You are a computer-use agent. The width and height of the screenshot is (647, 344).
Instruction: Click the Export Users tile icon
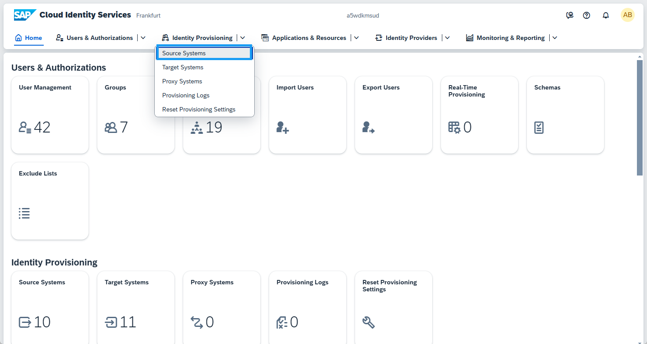tap(369, 128)
